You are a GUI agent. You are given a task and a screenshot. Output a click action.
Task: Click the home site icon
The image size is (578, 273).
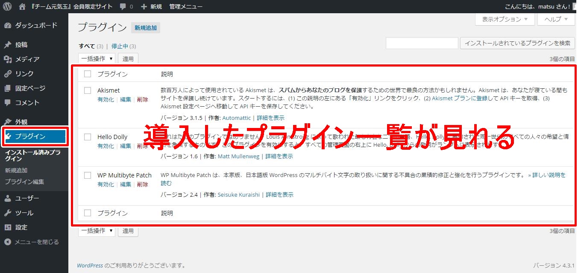(x=22, y=6)
